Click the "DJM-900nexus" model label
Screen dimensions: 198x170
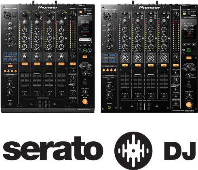pyautogui.click(x=84, y=109)
